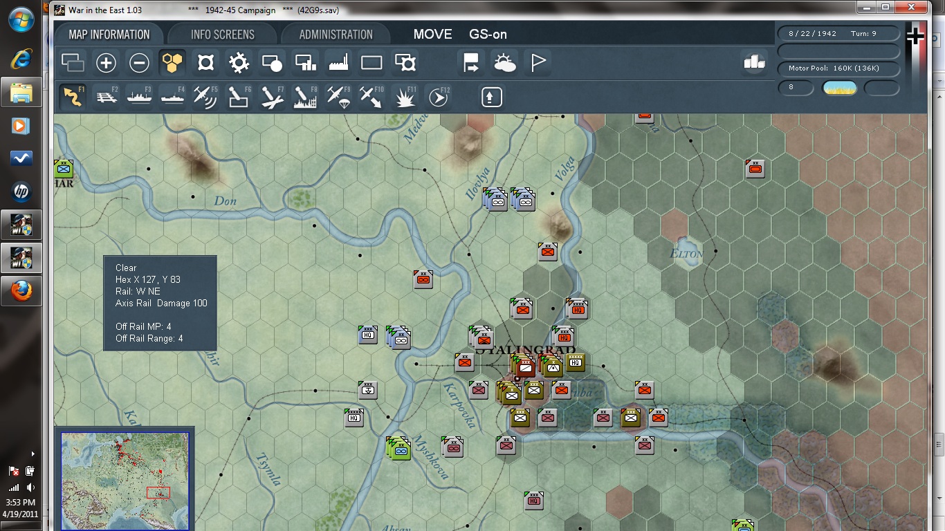This screenshot has height=531, width=945.
Task: Select F7 bomb airfield mode
Action: click(272, 97)
